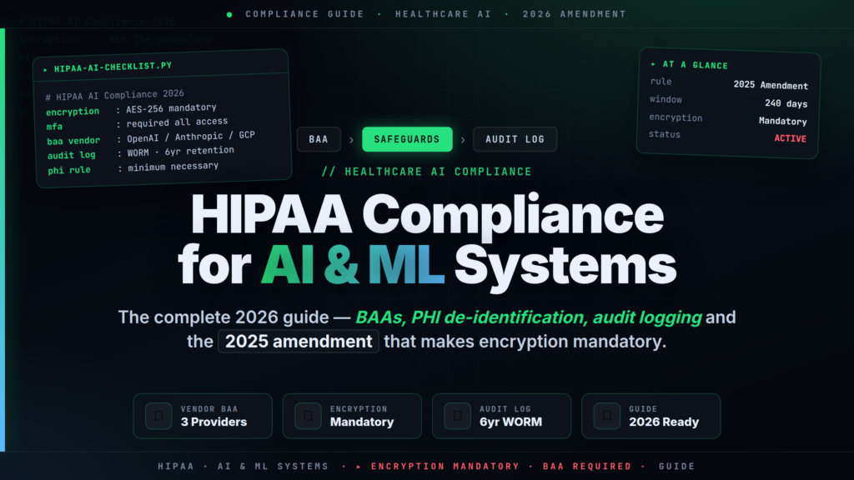
Task: Click the 'window' label in At a Glance
Action: tap(666, 100)
